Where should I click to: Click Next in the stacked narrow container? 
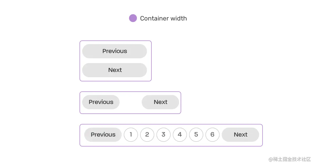[x=115, y=70]
